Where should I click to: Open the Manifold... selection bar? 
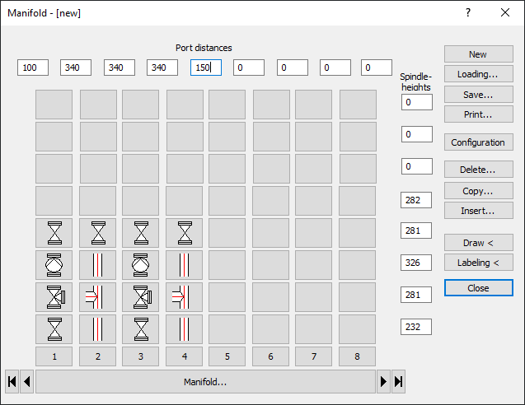coord(205,382)
